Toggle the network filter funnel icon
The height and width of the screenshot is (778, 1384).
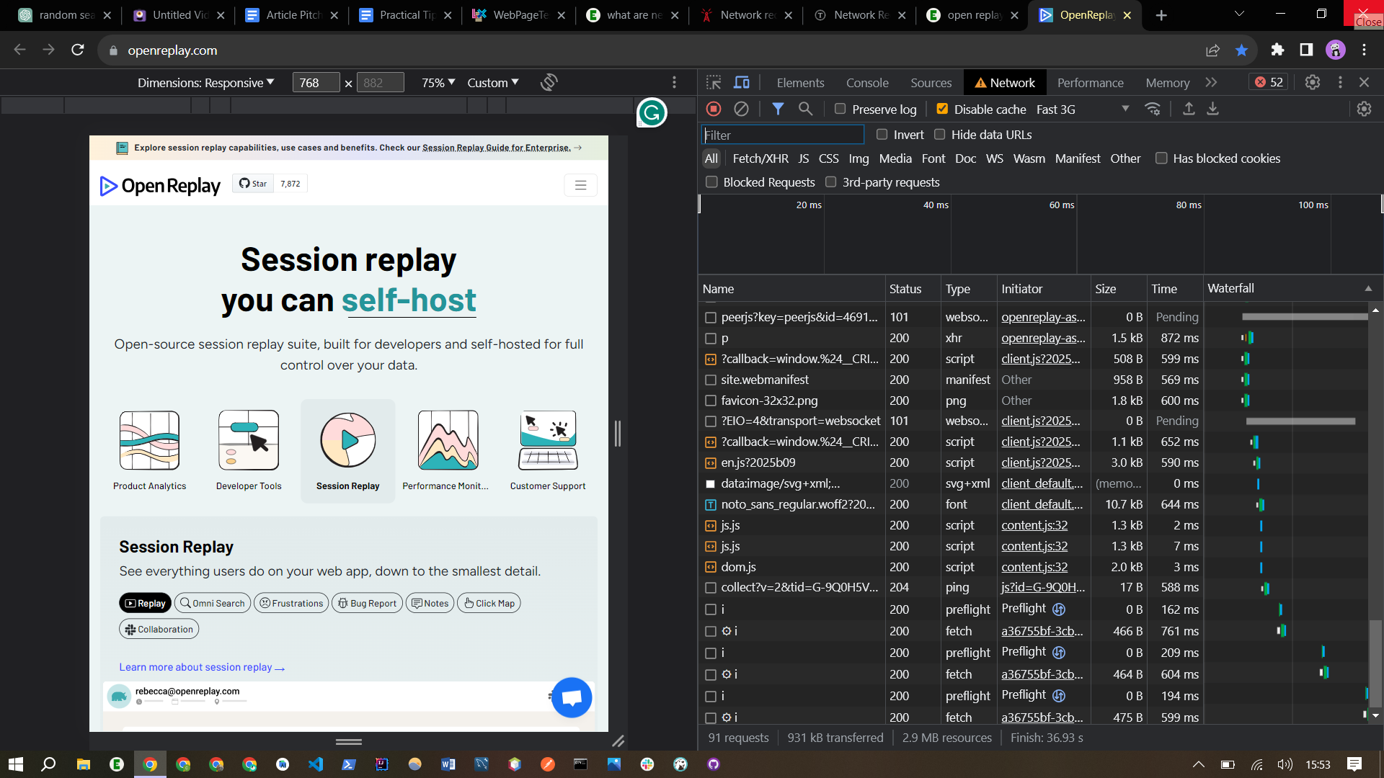[x=778, y=109]
